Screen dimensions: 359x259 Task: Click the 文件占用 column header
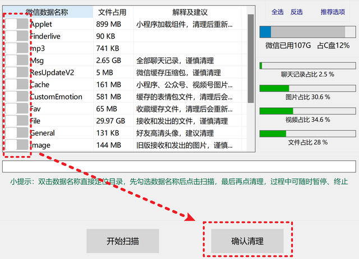113,12
